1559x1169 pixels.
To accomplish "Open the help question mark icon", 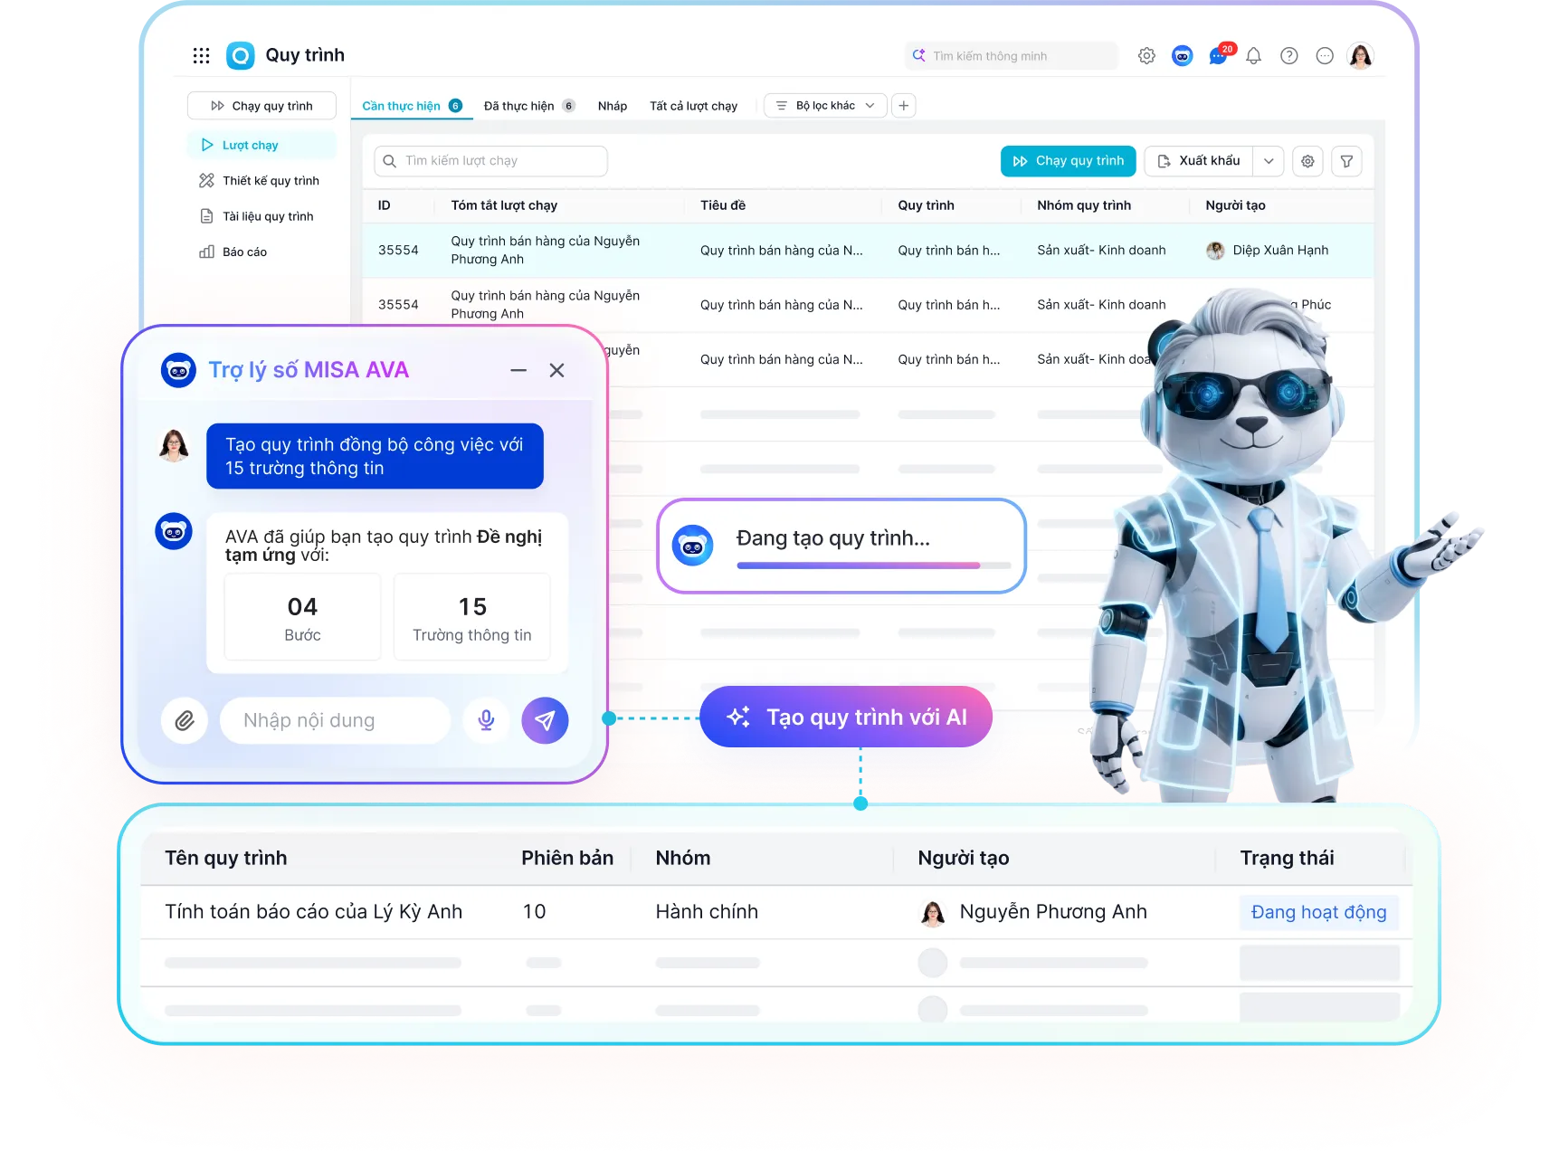I will pos(1289,56).
